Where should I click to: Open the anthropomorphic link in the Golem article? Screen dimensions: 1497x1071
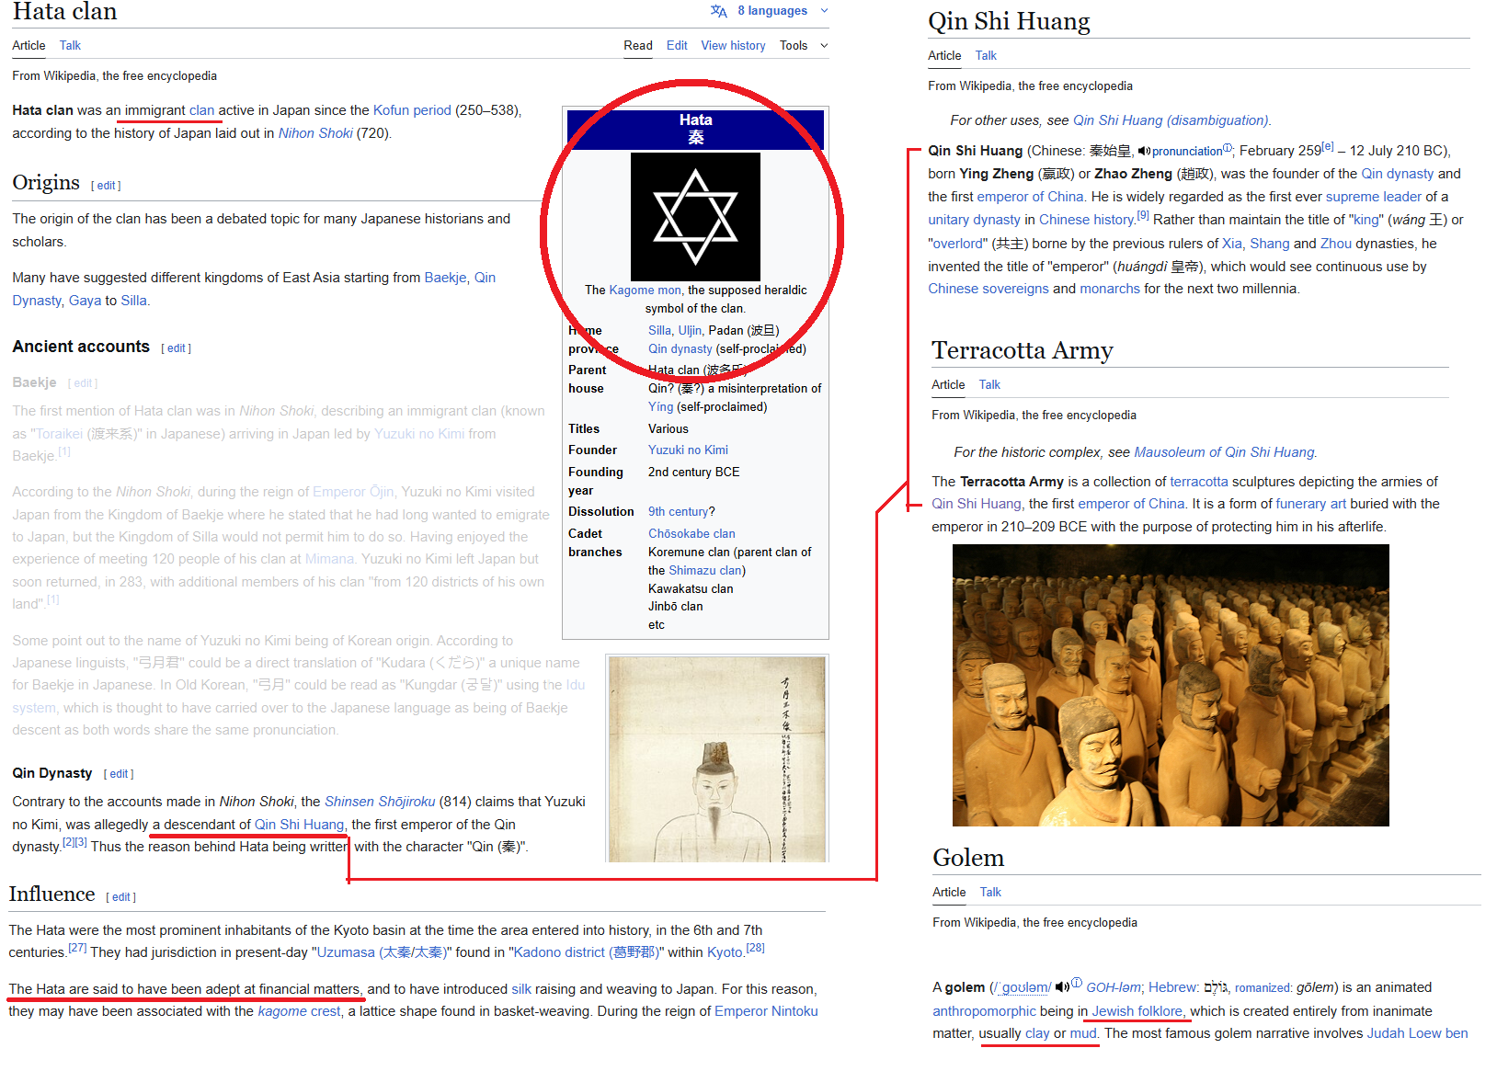[984, 1011]
